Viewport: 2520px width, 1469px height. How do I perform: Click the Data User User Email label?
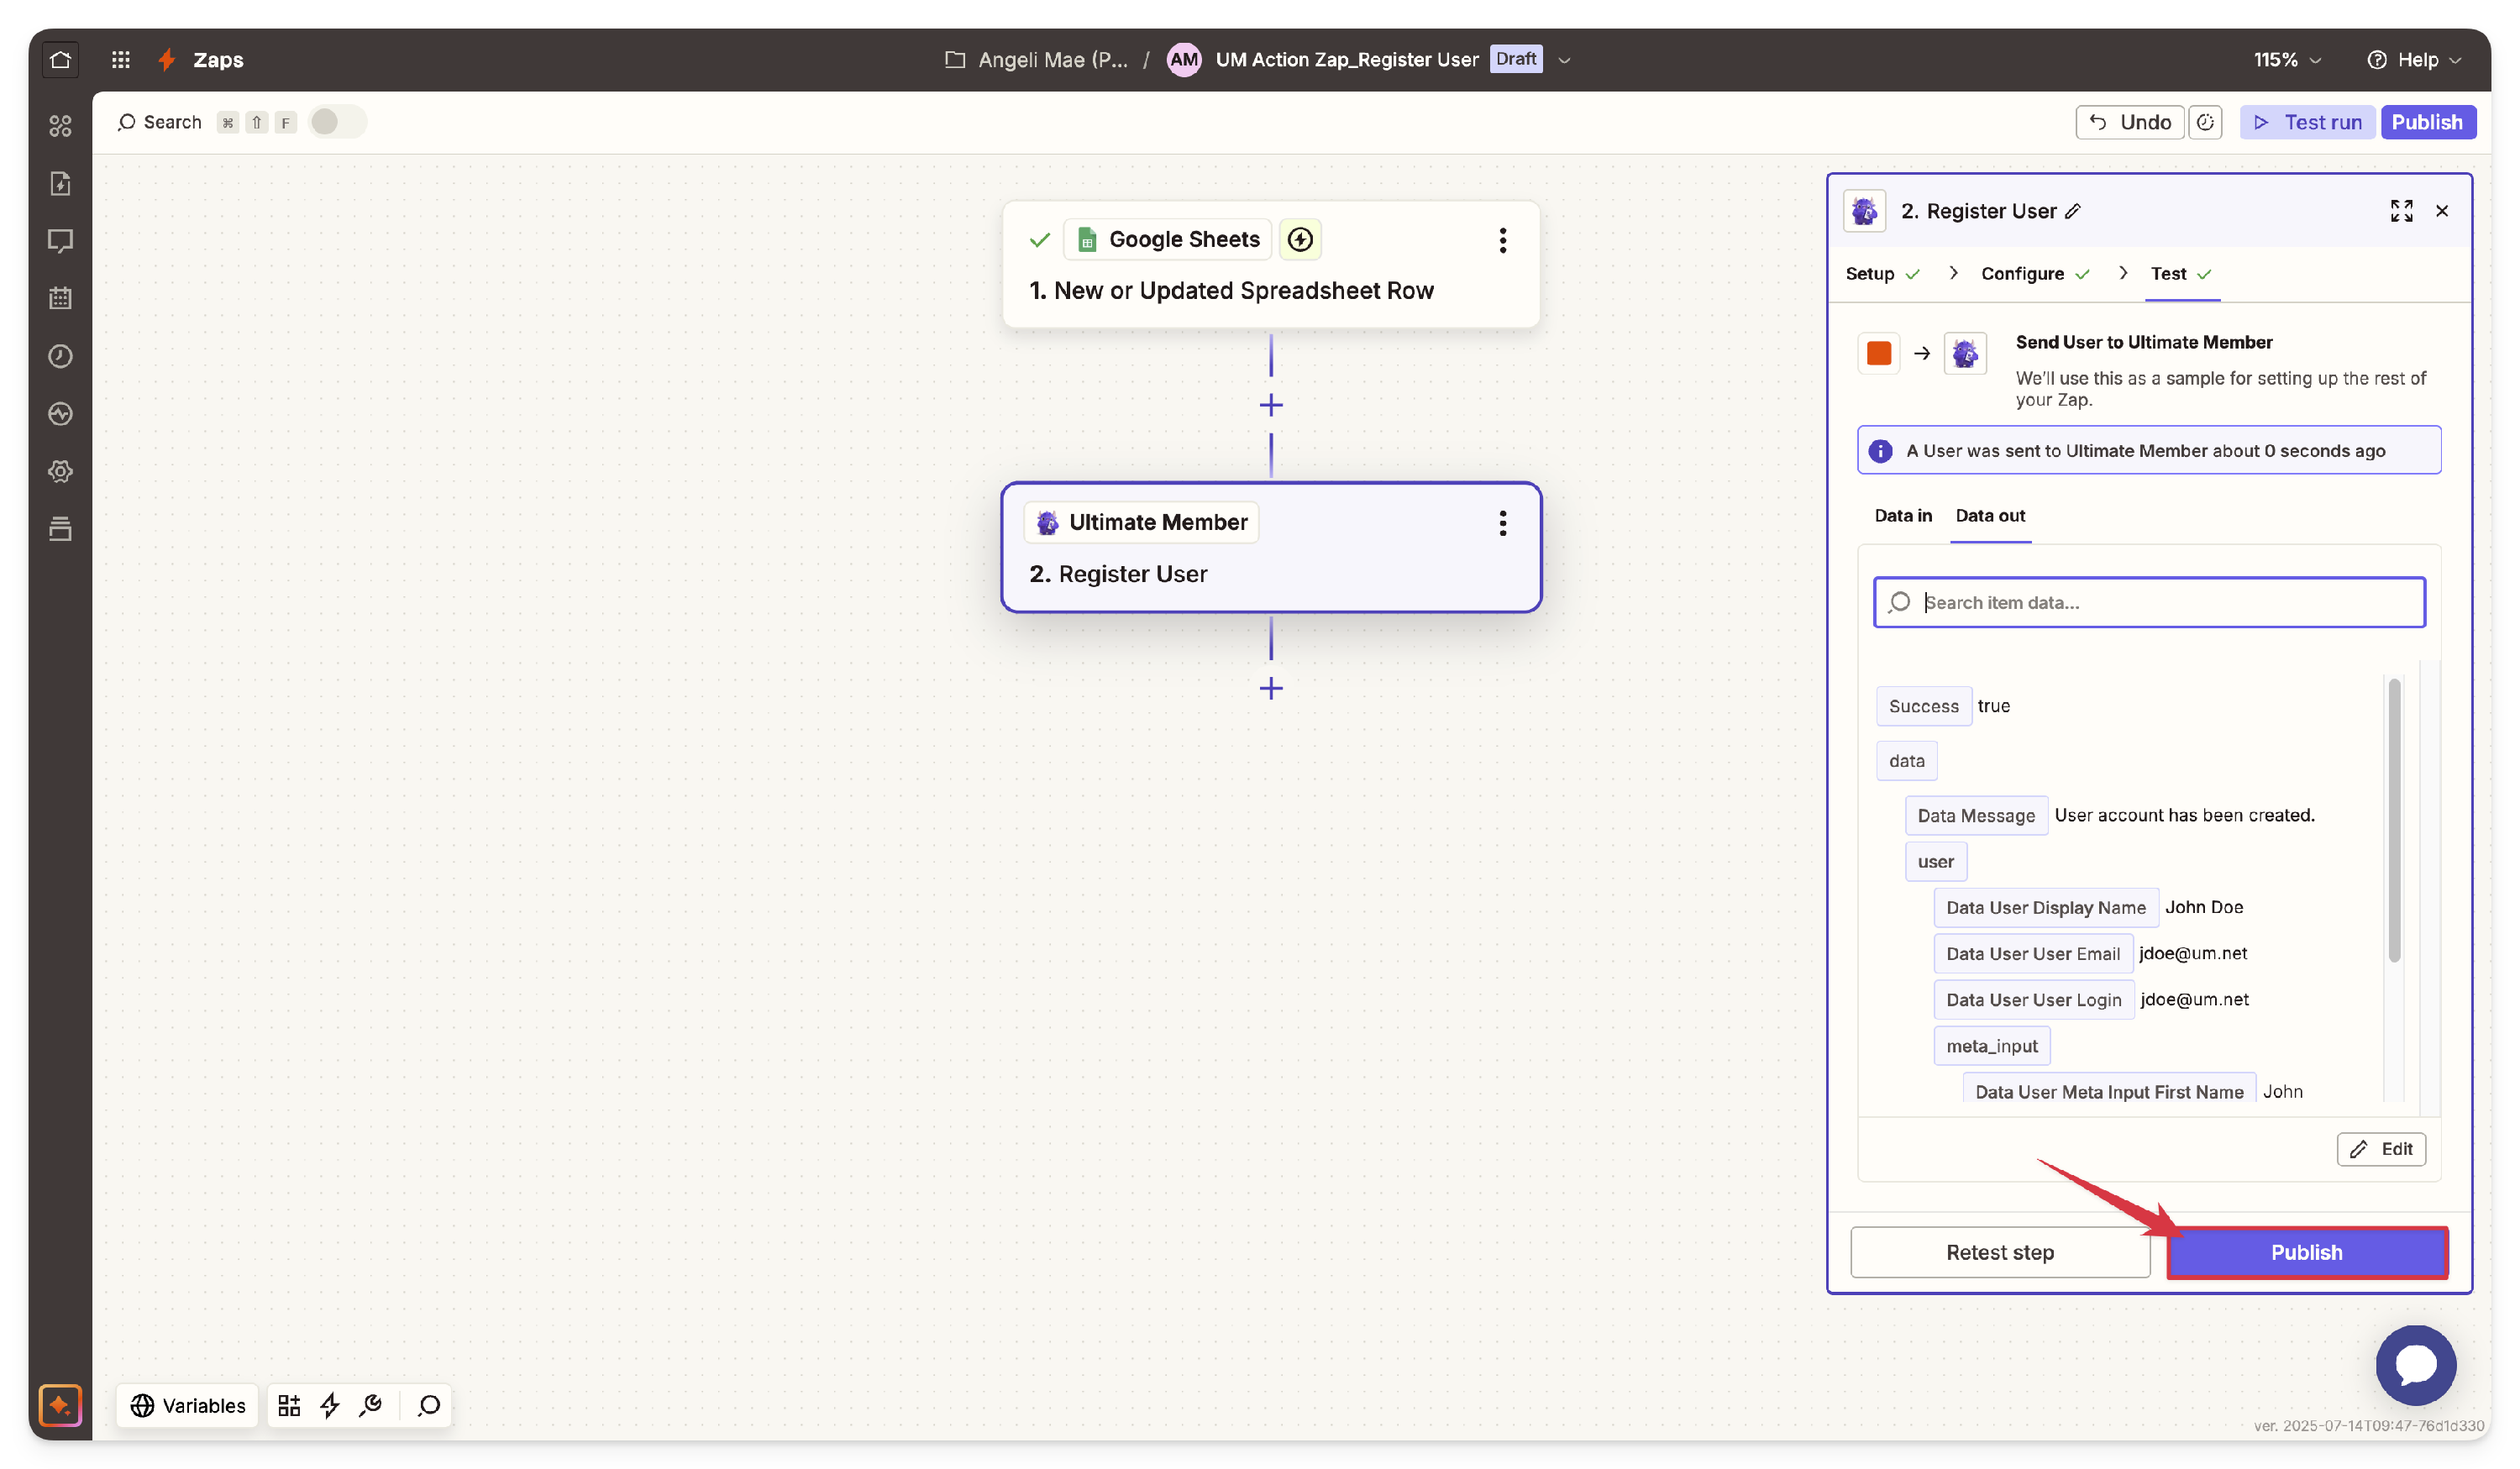2033,954
